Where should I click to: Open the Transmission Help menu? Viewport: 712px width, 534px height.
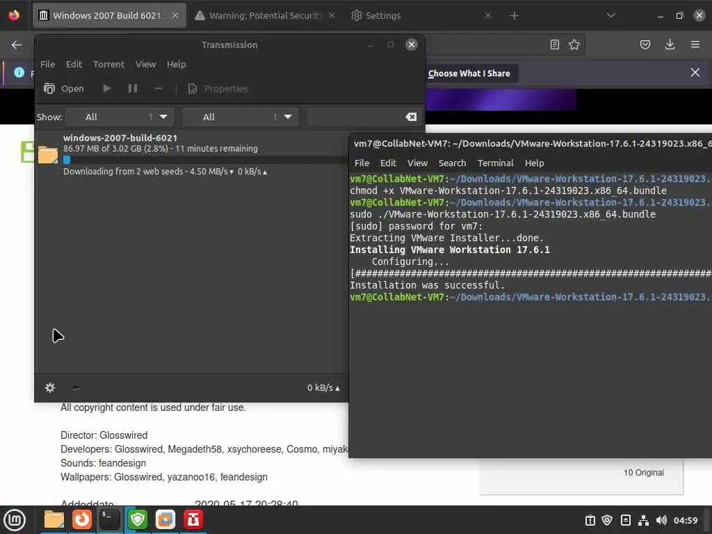(177, 64)
